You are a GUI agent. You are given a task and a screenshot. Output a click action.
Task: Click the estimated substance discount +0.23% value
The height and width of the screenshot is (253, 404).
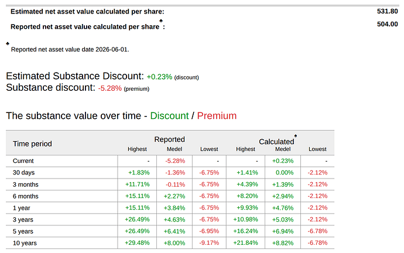[x=159, y=77]
